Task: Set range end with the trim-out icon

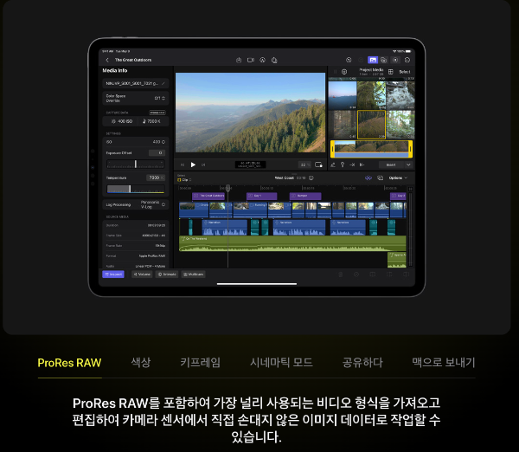Action: click(362, 165)
